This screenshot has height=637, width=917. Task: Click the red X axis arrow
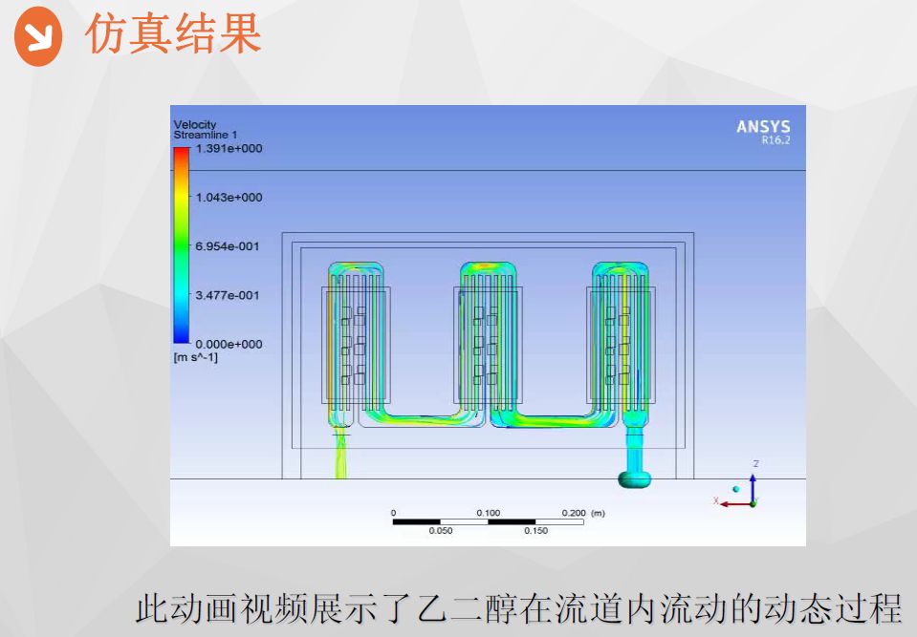tap(734, 502)
